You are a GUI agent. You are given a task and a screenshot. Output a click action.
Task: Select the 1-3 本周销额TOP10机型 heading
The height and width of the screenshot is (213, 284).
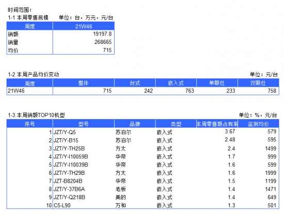[36, 115]
